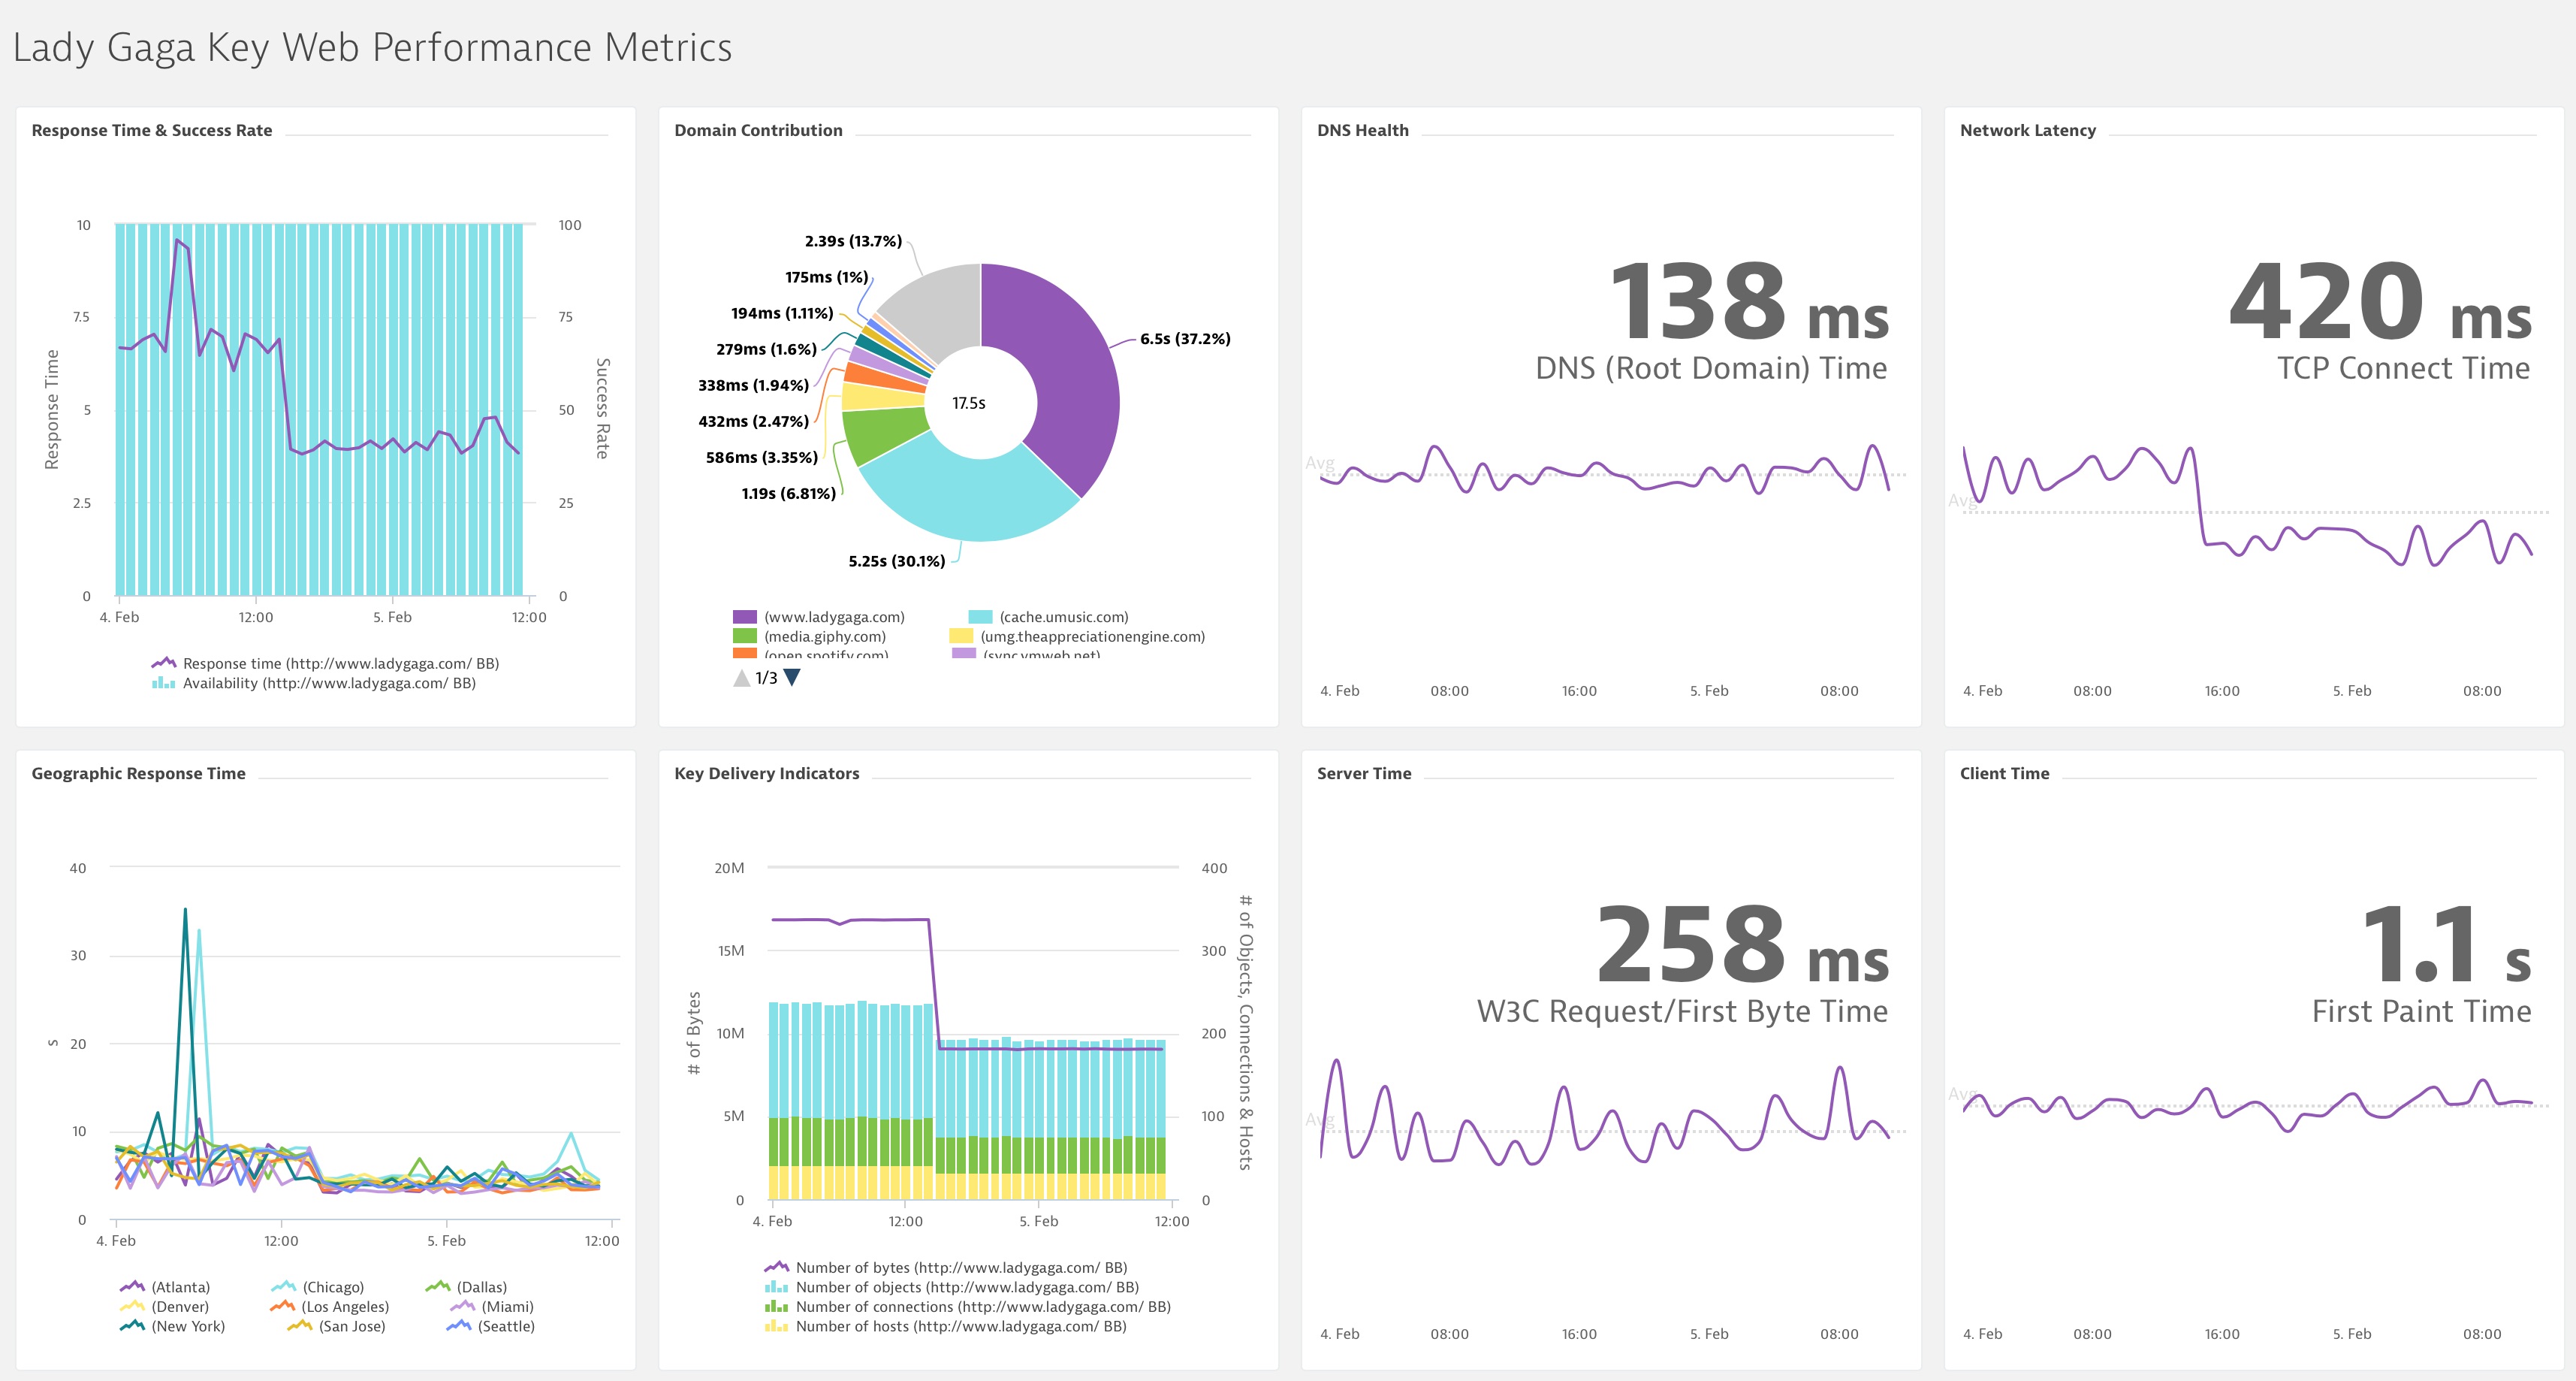Image resolution: width=2576 pixels, height=1381 pixels.
Task: Click the Number of hosts legend icon
Action: (776, 1326)
